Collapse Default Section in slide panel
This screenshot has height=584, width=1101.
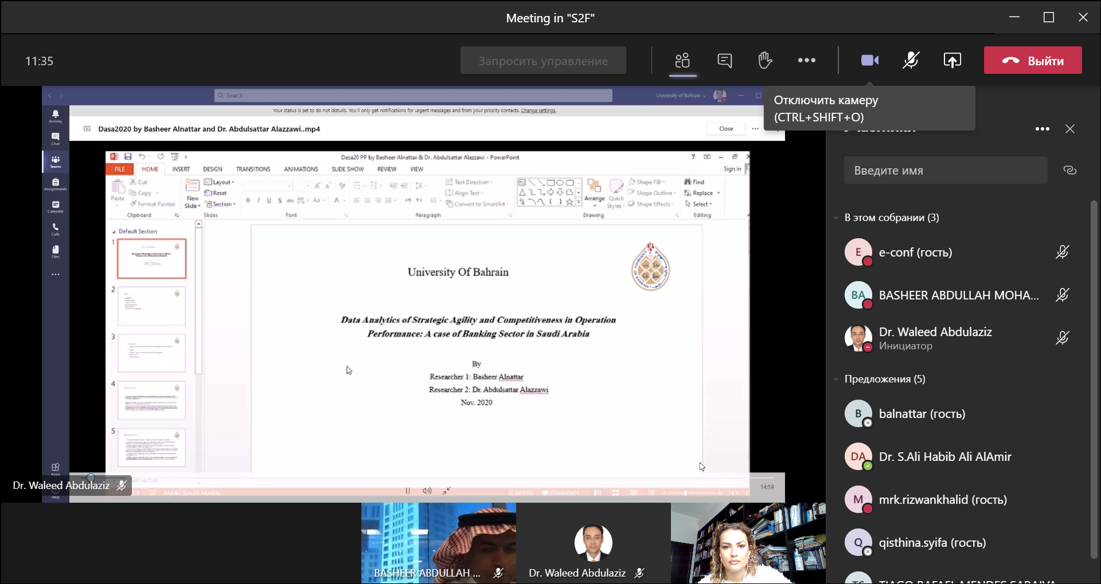pyautogui.click(x=114, y=231)
